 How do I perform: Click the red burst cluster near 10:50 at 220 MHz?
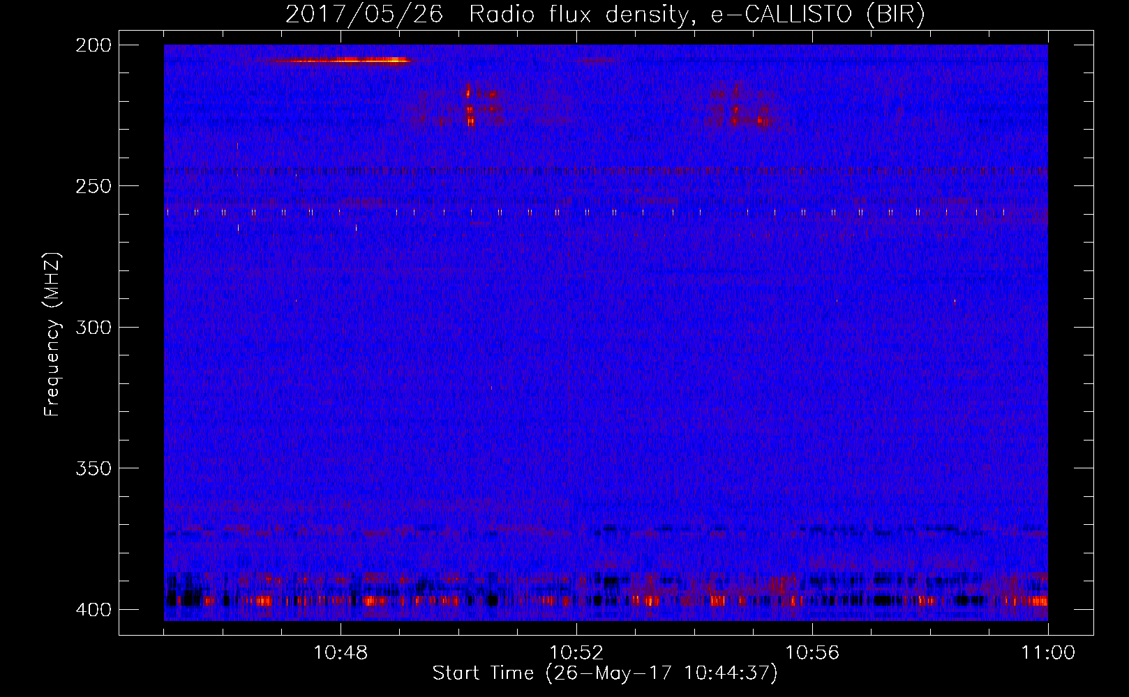pyautogui.click(x=481, y=105)
